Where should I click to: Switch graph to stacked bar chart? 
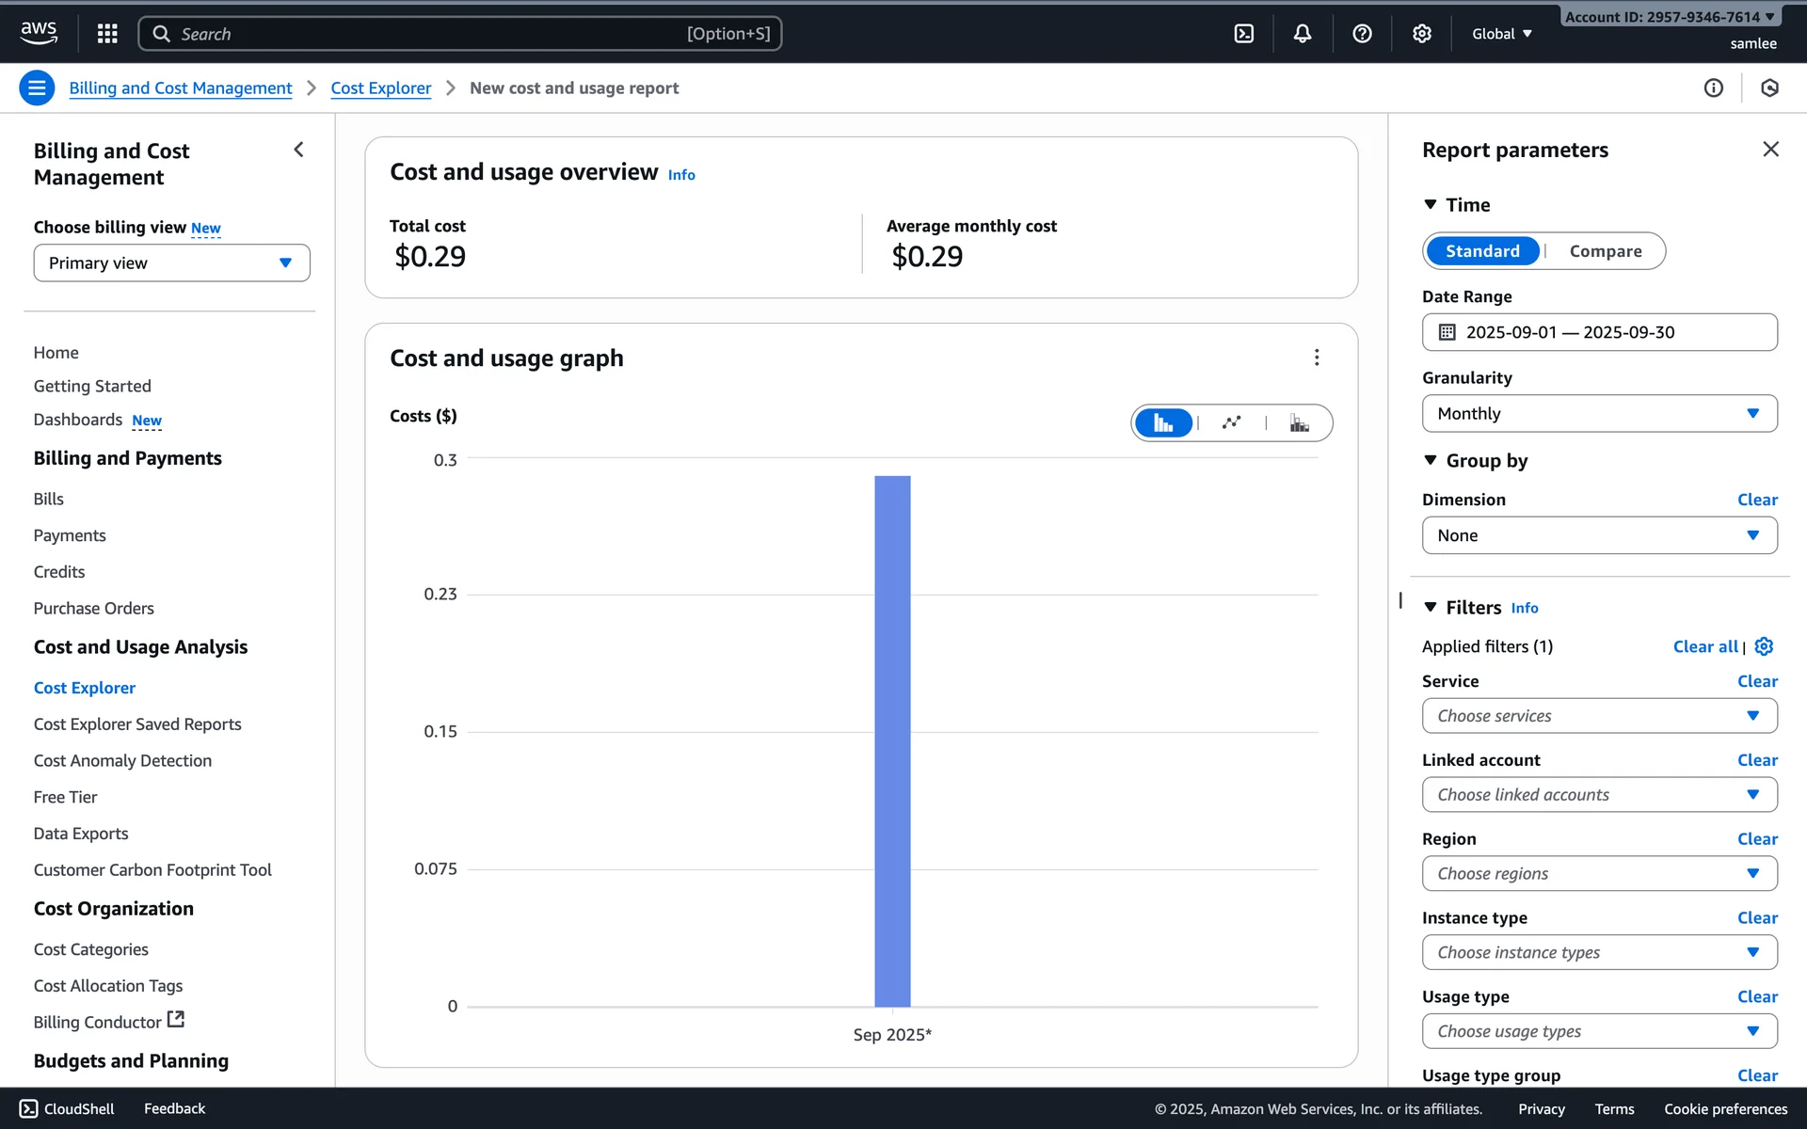click(1299, 422)
